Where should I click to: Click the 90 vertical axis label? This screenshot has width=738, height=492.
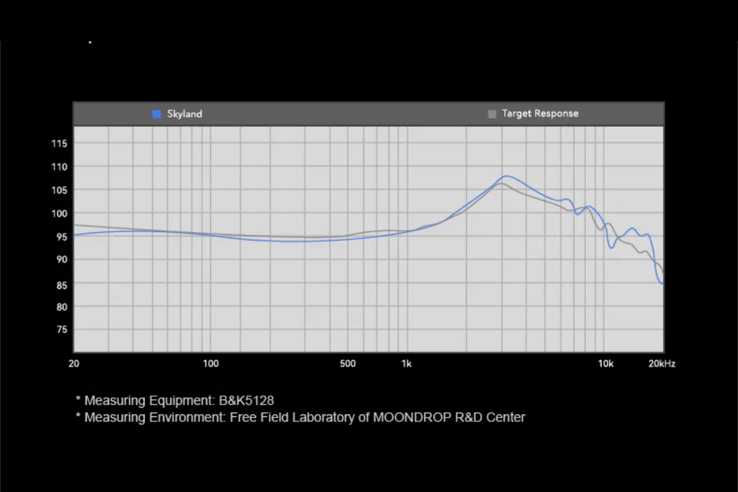tap(60, 260)
